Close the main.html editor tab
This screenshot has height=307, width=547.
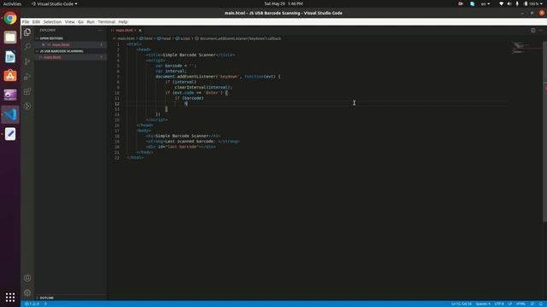(x=140, y=31)
